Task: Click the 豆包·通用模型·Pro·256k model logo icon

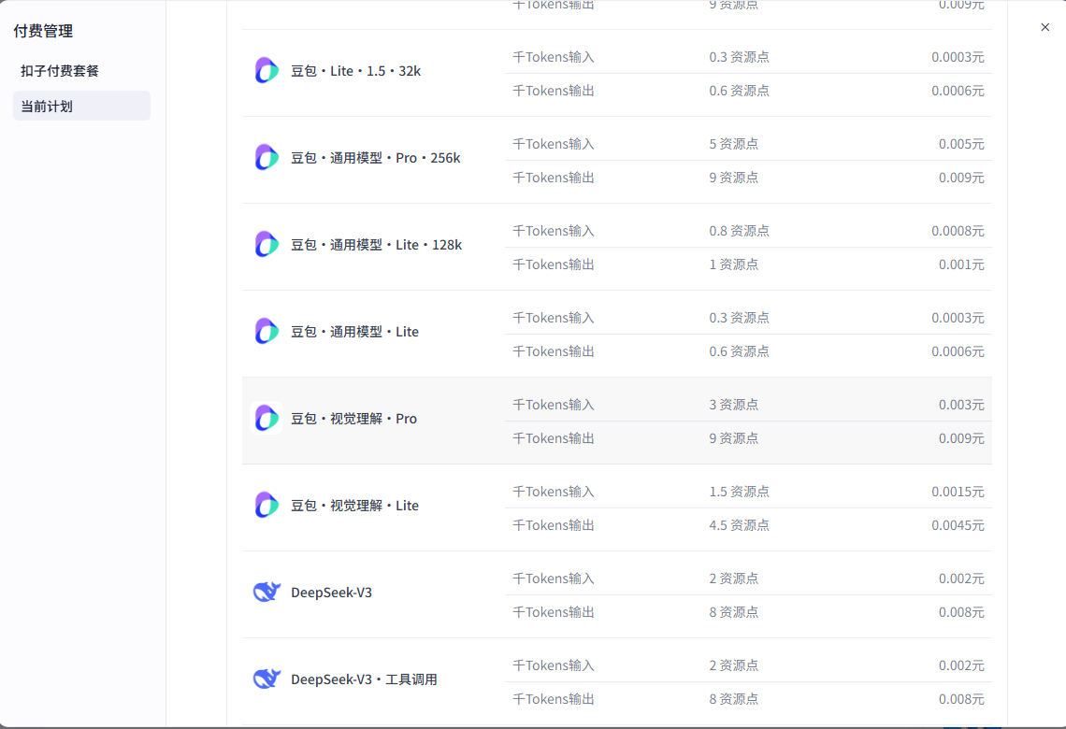Action: tap(266, 158)
